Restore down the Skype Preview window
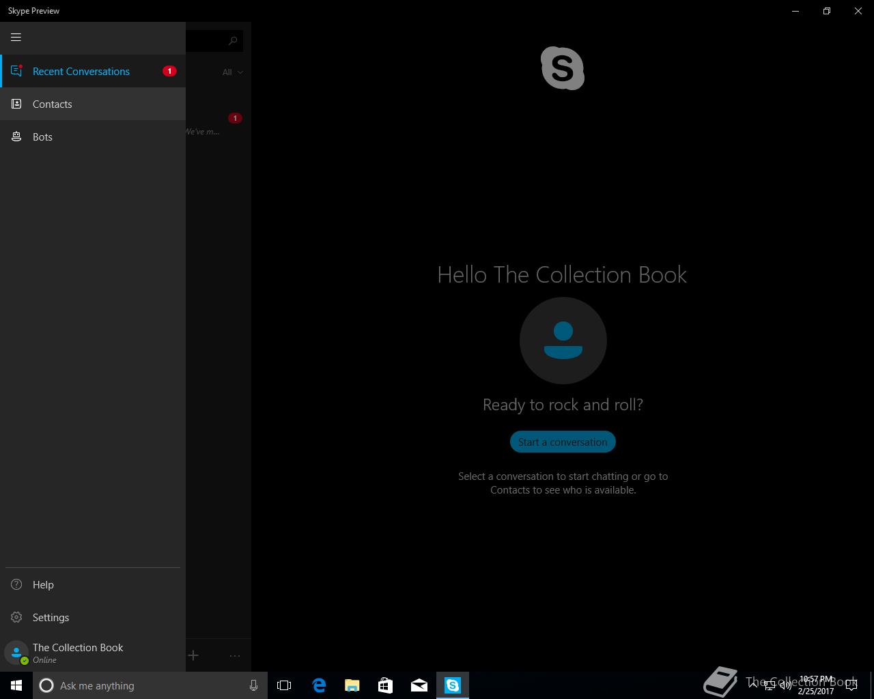Image resolution: width=874 pixels, height=699 pixels. pos(827,11)
